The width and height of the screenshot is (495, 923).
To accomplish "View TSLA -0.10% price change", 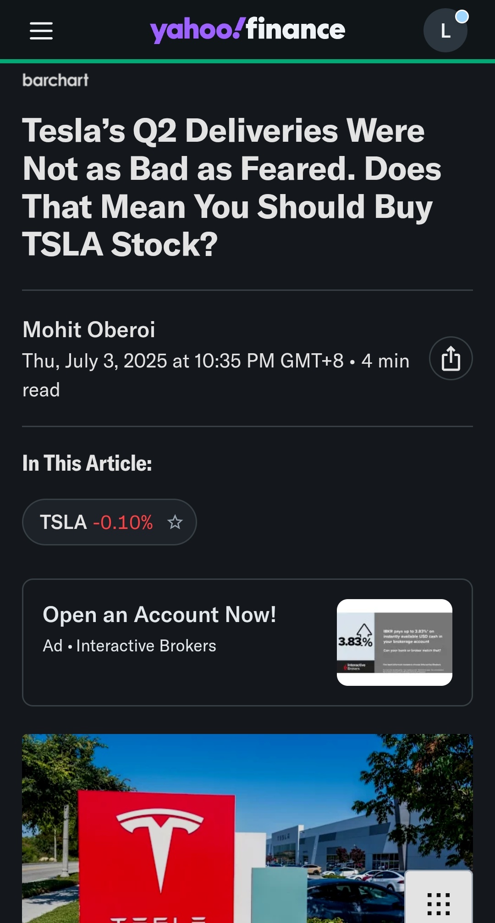I will tap(123, 523).
